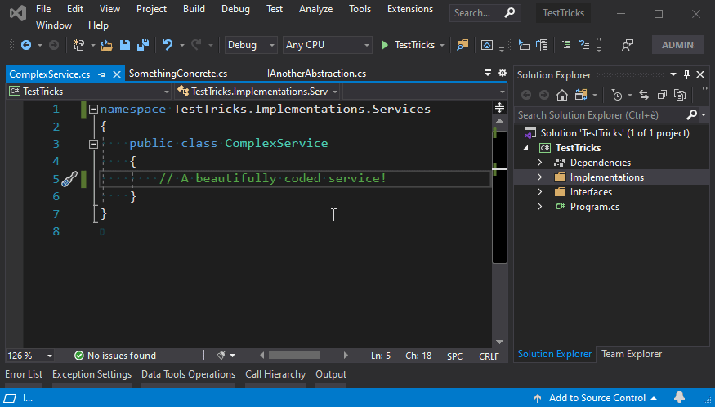Click the screwdriver quick actions icon on line 5
The image size is (715, 407).
[x=69, y=179]
